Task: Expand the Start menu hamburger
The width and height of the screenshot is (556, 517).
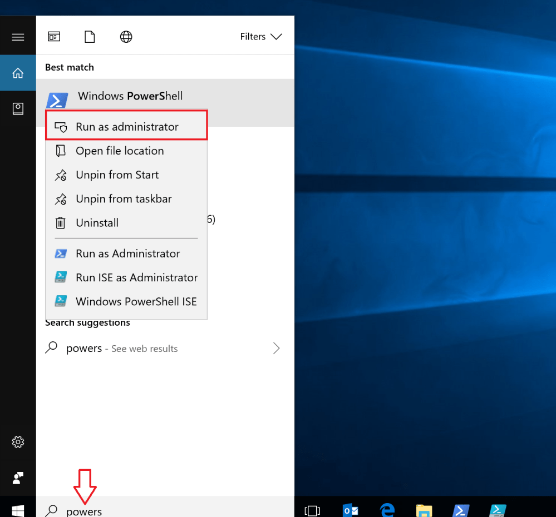Action: [x=18, y=36]
